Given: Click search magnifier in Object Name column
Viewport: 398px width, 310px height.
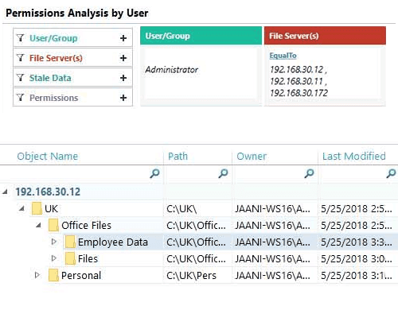Looking at the screenshot, I should 154,173.
